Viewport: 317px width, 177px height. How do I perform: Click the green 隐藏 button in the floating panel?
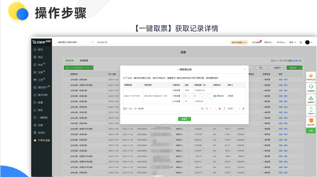(x=311, y=131)
